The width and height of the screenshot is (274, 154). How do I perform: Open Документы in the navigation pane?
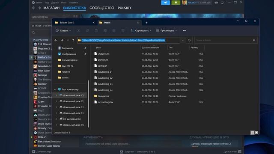68,48
